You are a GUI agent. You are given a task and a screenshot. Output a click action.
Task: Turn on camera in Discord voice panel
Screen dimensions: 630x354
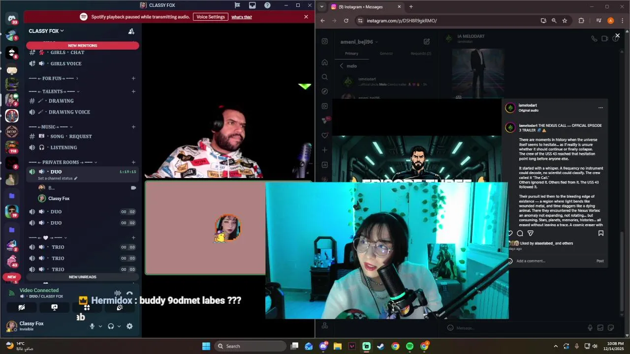[22, 307]
